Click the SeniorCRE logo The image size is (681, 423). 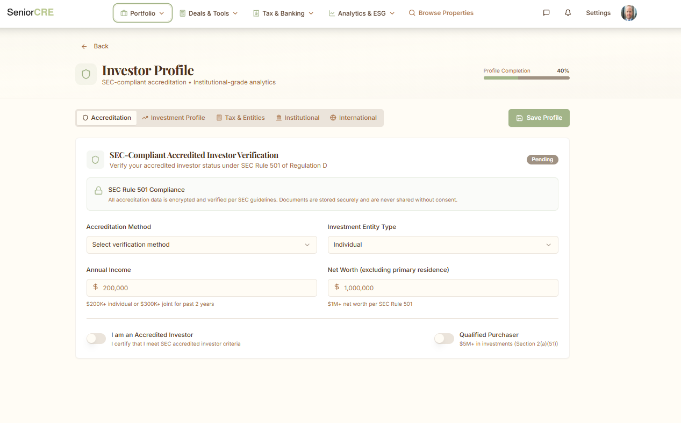31,12
